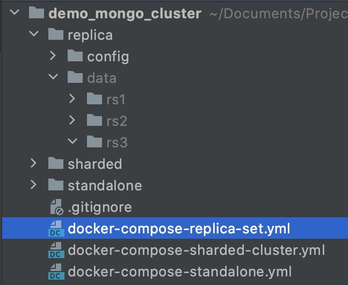Click the config folder icon

click(75, 55)
